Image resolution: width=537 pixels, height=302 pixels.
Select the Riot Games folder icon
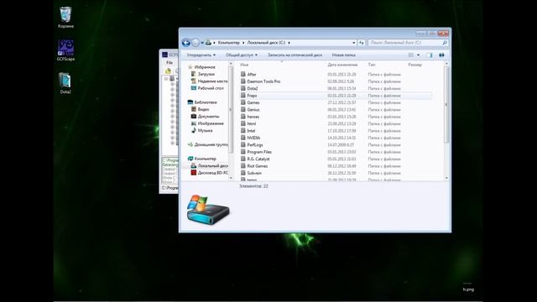coord(243,166)
